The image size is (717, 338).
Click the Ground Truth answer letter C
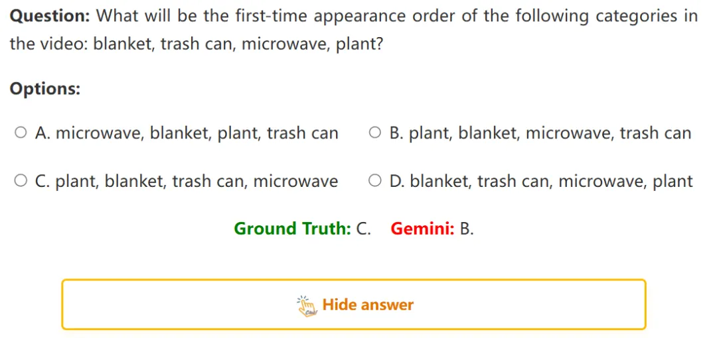click(x=363, y=228)
